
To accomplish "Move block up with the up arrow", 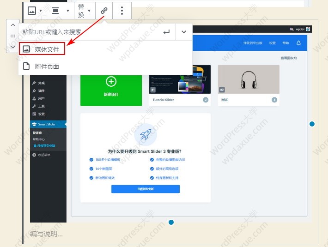I will (x=12, y=25).
